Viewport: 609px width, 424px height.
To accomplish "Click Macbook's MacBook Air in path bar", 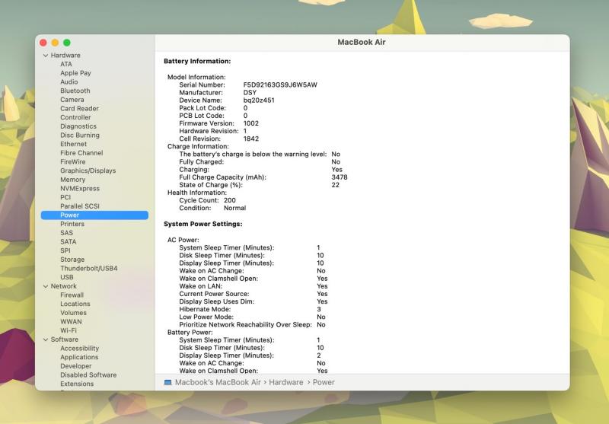I will (x=218, y=382).
